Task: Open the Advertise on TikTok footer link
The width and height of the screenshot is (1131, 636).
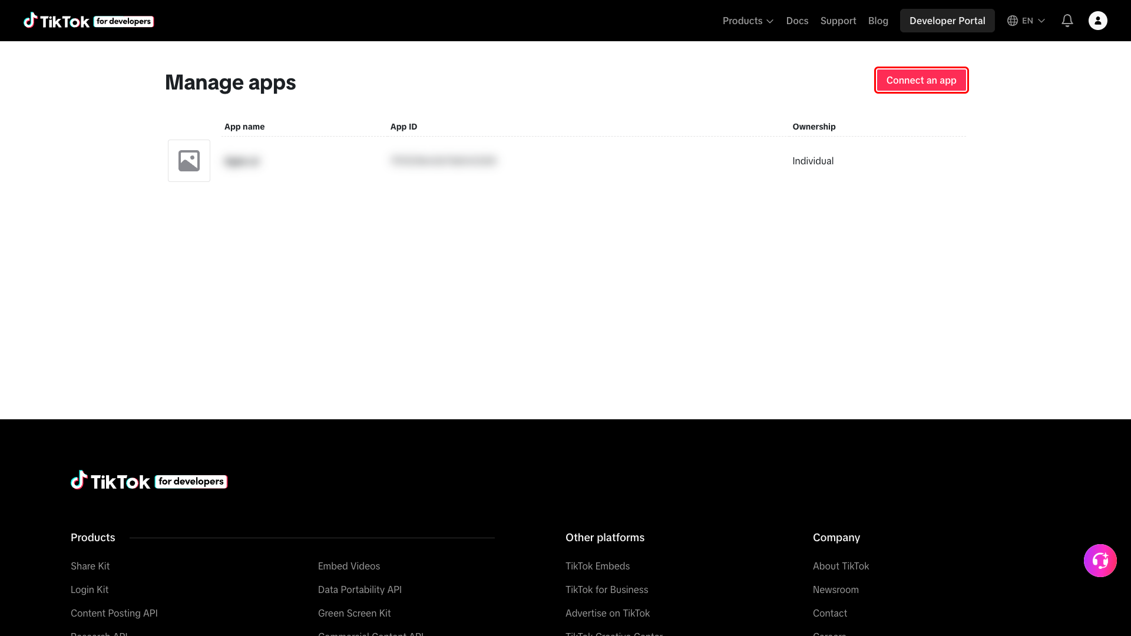Action: coord(607,613)
